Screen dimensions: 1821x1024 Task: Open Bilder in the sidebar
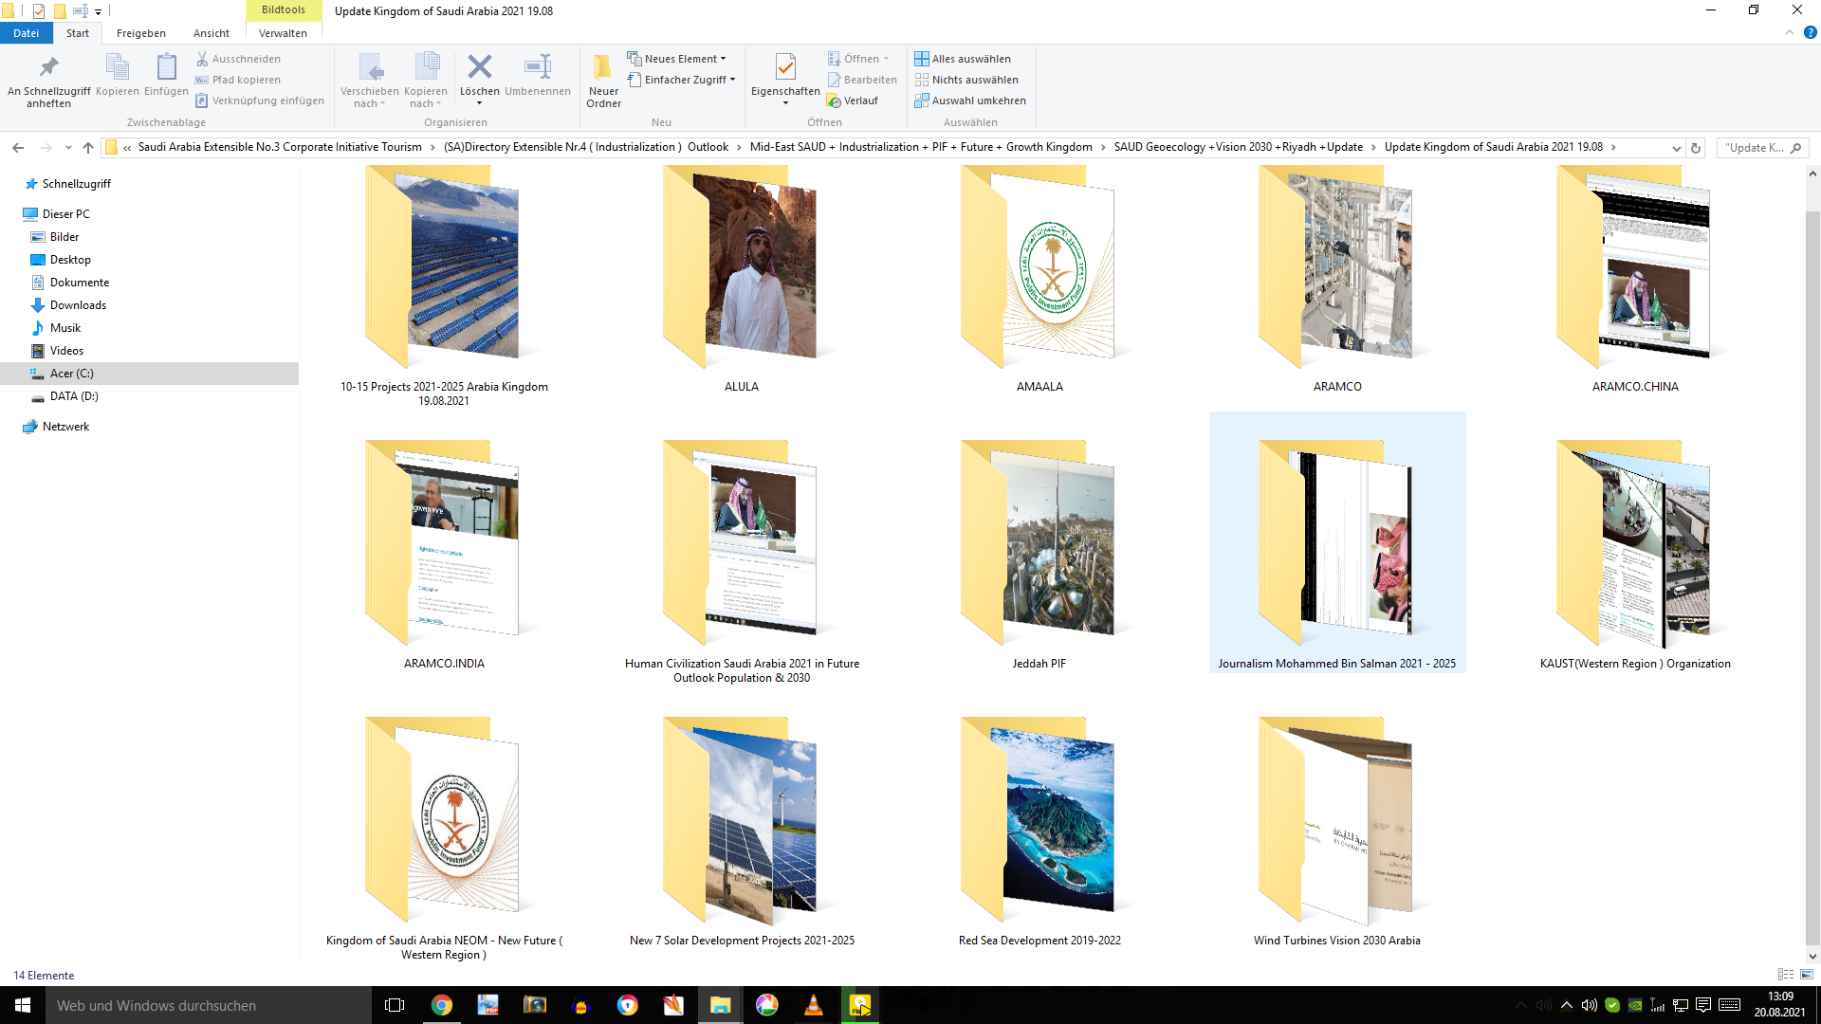64,237
